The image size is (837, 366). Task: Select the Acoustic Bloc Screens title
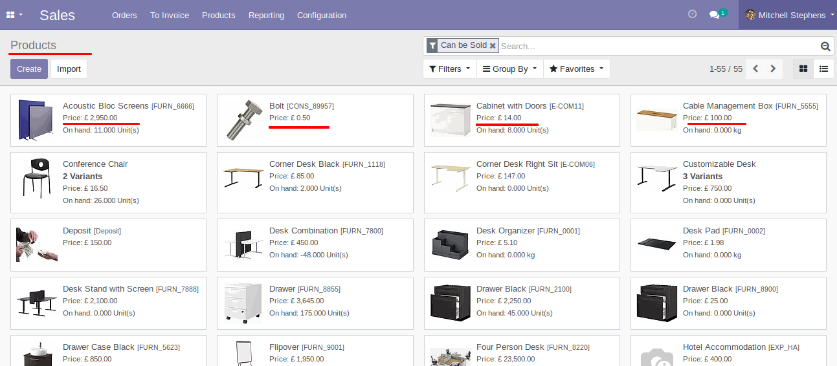point(106,106)
